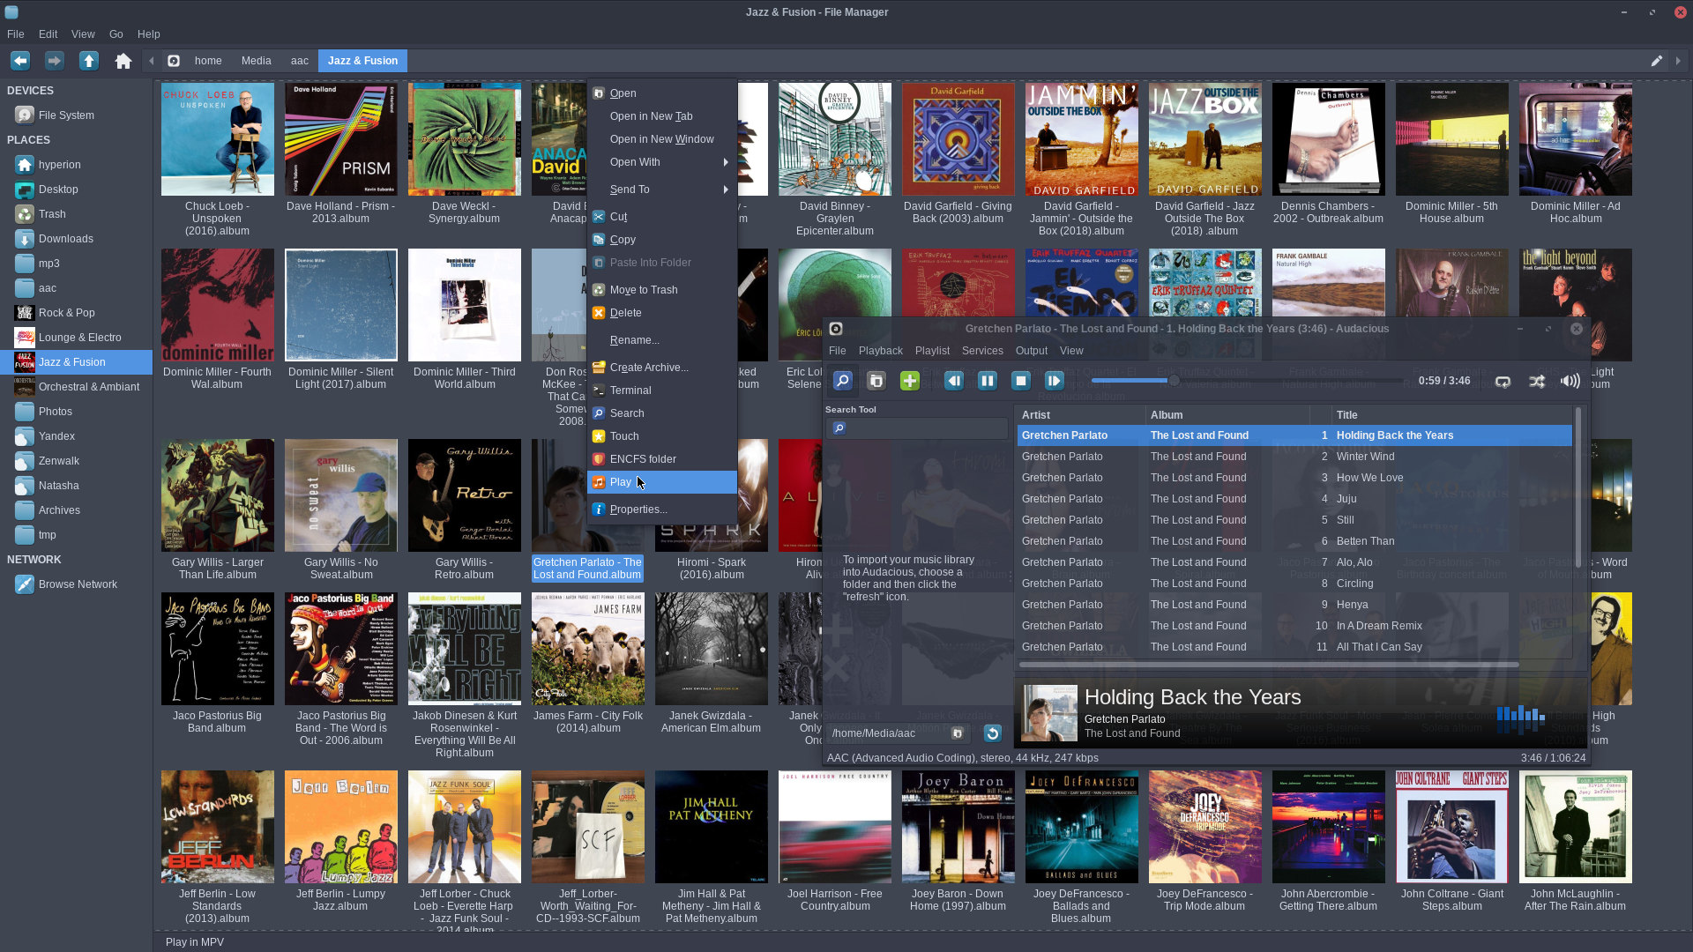Click the Media path bar button
Image resolution: width=1693 pixels, height=952 pixels.
tap(257, 61)
